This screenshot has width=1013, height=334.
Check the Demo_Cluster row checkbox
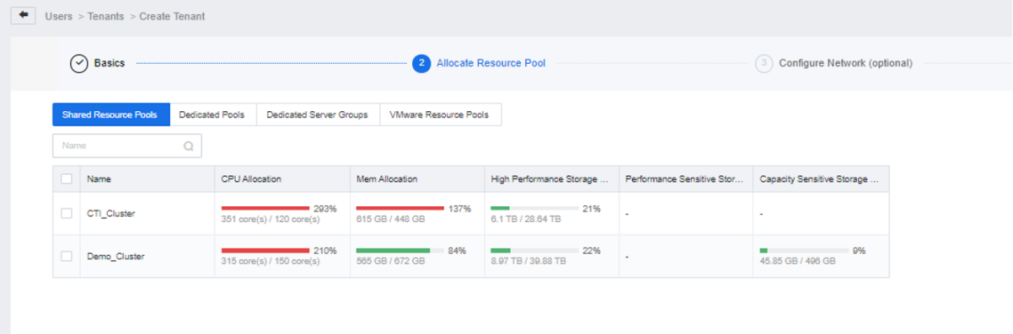click(67, 256)
